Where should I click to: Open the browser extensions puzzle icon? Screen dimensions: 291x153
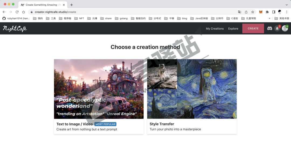coord(267,12)
